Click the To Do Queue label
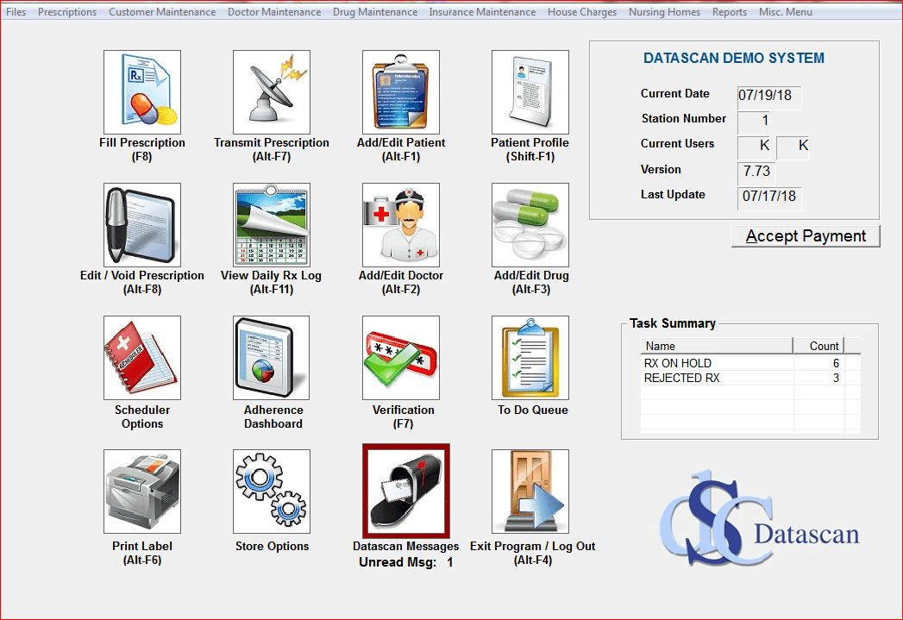 533,410
